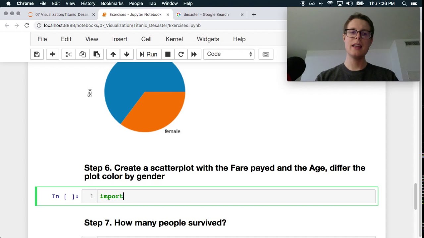The image size is (424, 238).
Task: Close the Exercises - Jupyter Notebook tab
Action: coord(168,15)
